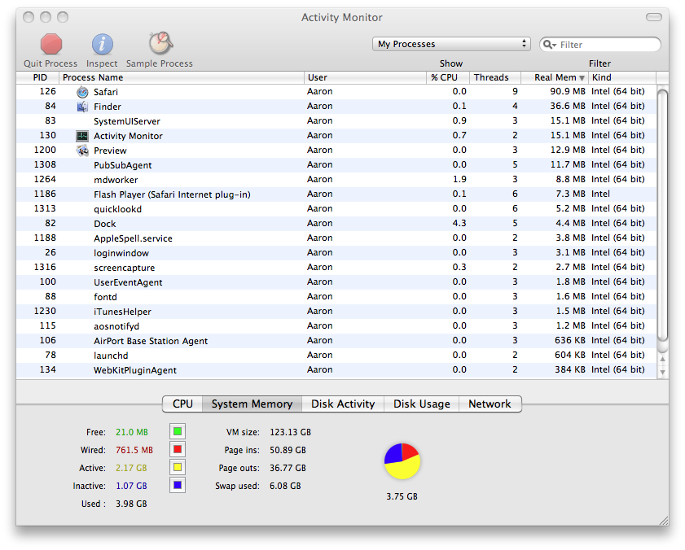Click the yellow Active memory color swatch
The image size is (685, 550).
coord(178,467)
